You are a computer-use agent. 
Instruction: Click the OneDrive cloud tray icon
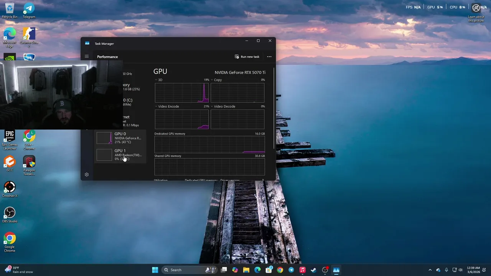click(438, 270)
